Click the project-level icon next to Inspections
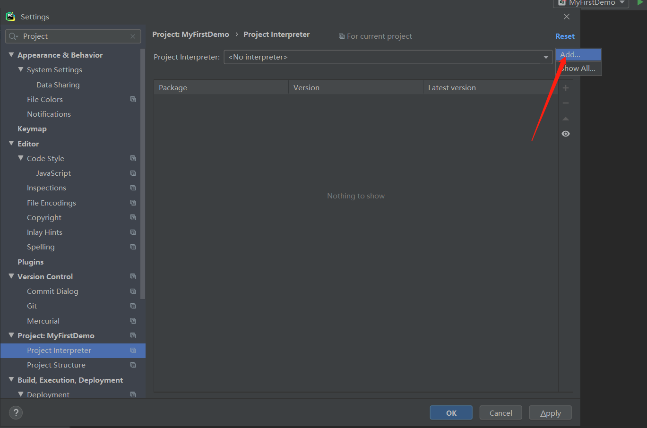The height and width of the screenshot is (428, 647). [x=133, y=188]
